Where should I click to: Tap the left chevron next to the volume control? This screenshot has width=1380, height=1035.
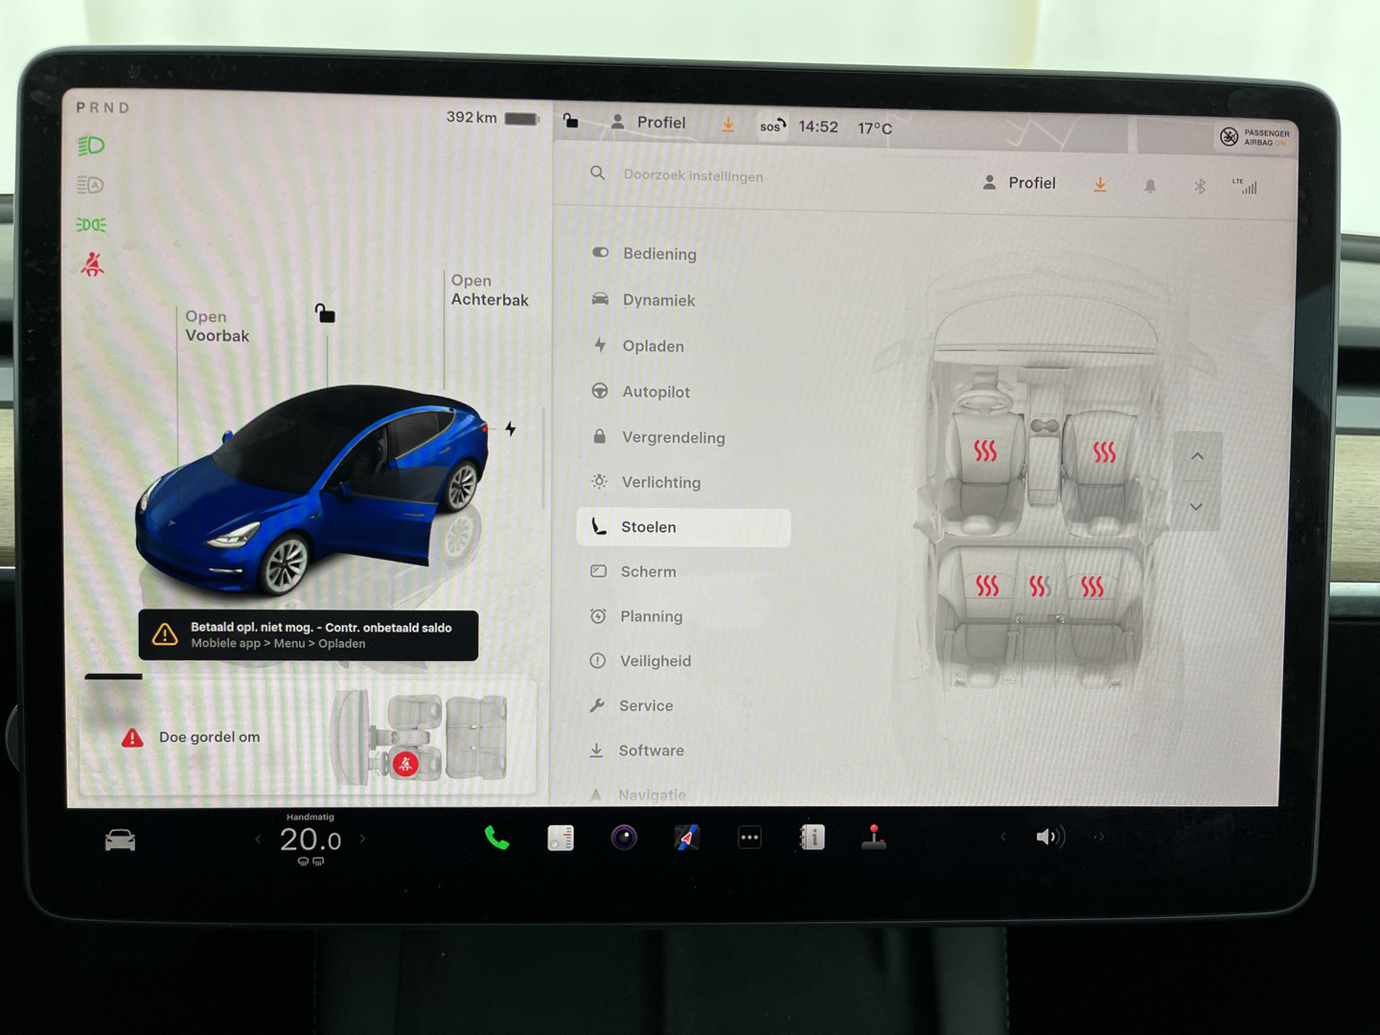1003,837
